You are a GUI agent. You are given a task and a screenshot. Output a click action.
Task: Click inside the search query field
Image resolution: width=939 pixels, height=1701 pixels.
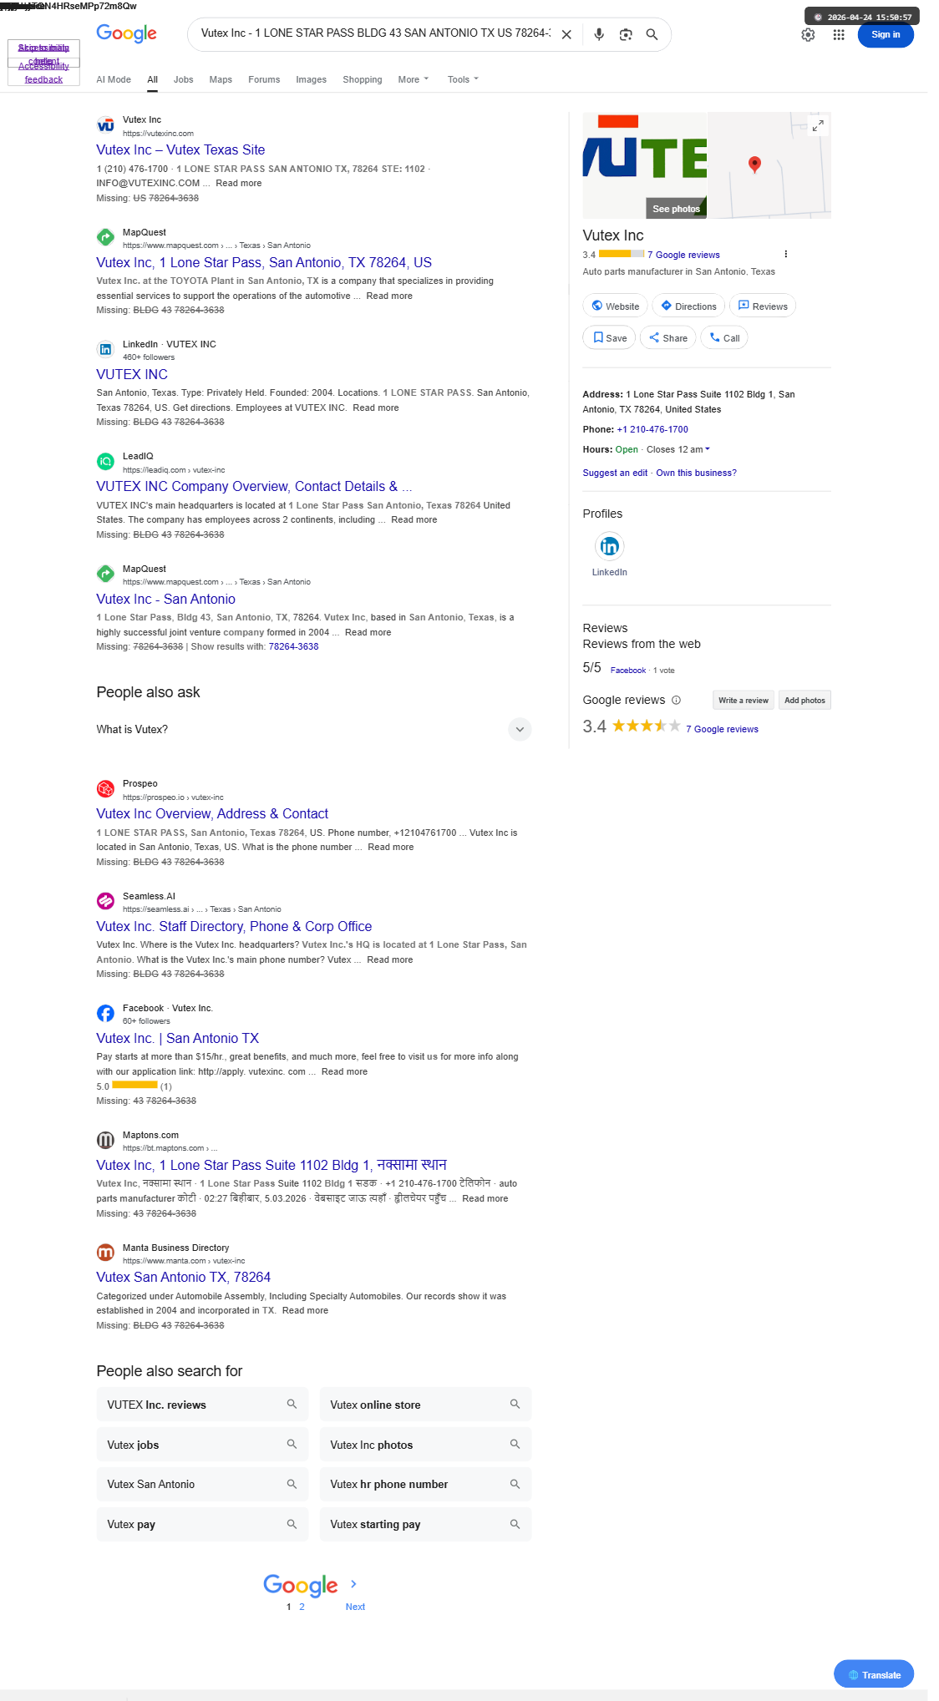click(375, 33)
